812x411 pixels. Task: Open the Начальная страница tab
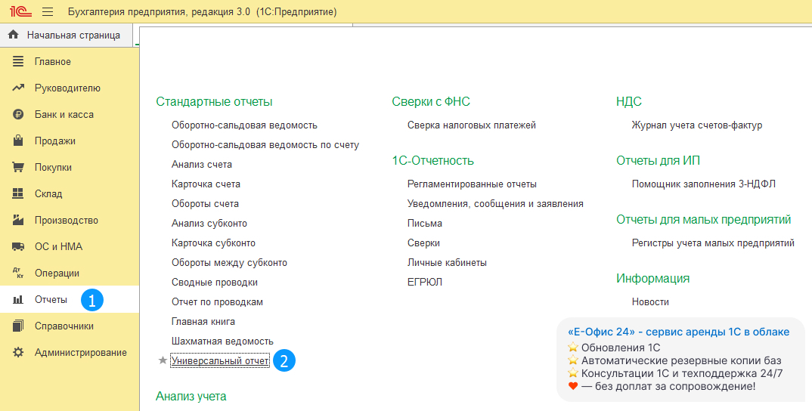click(x=67, y=36)
